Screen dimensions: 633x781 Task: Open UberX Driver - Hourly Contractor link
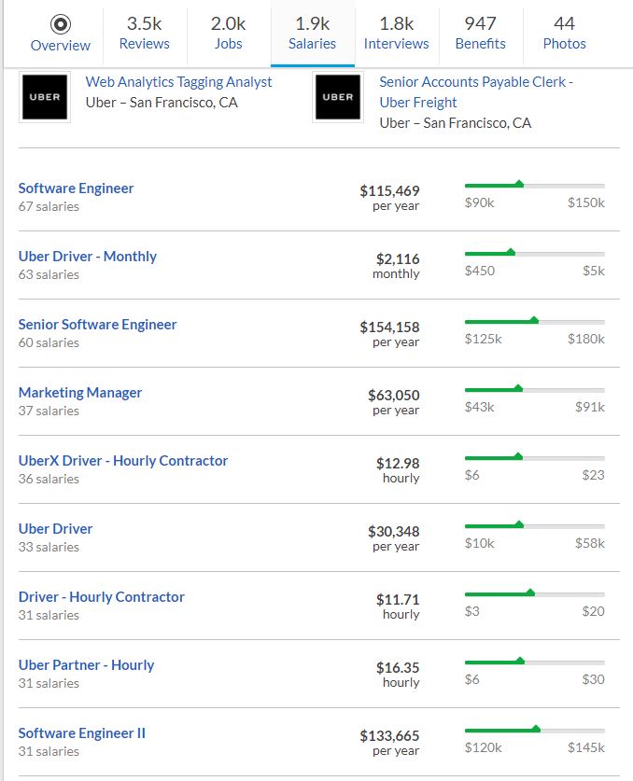(123, 461)
